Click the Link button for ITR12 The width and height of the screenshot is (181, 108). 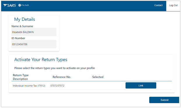point(141,85)
